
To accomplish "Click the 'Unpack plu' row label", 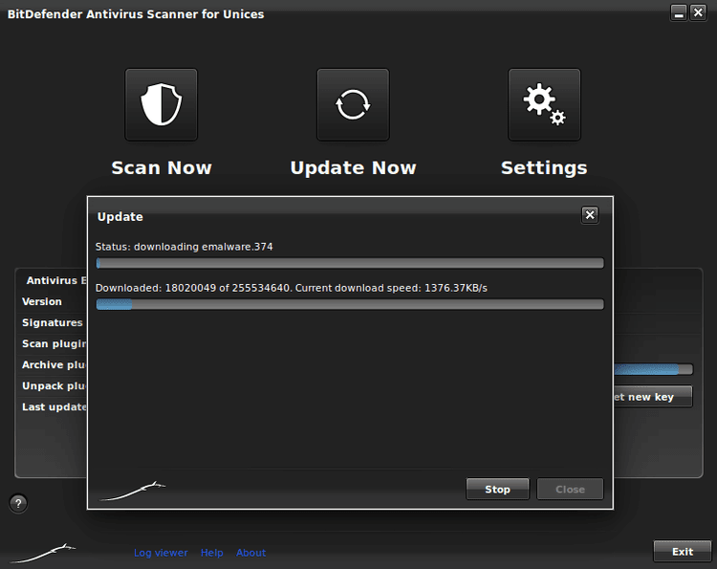I will [54, 385].
